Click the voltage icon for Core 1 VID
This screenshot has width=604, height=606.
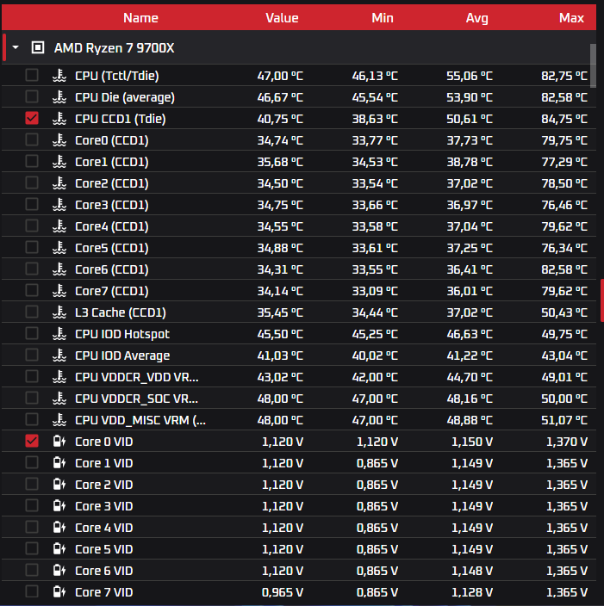(59, 463)
